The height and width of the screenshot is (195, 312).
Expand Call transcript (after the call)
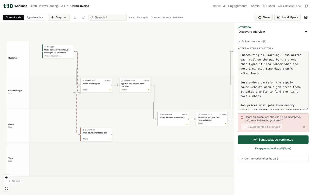pyautogui.click(x=273, y=159)
